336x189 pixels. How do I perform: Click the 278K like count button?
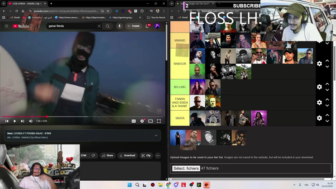(84, 155)
